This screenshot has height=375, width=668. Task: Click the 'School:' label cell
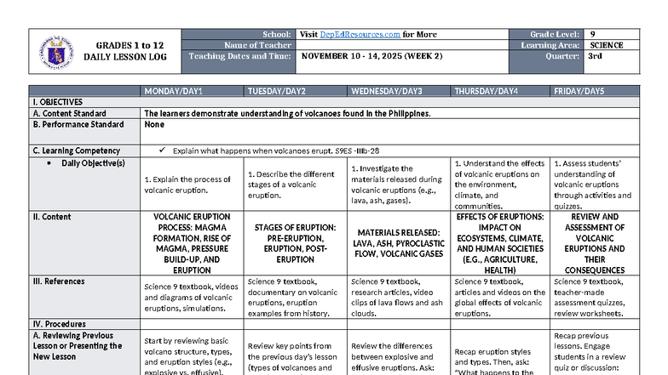[239, 34]
